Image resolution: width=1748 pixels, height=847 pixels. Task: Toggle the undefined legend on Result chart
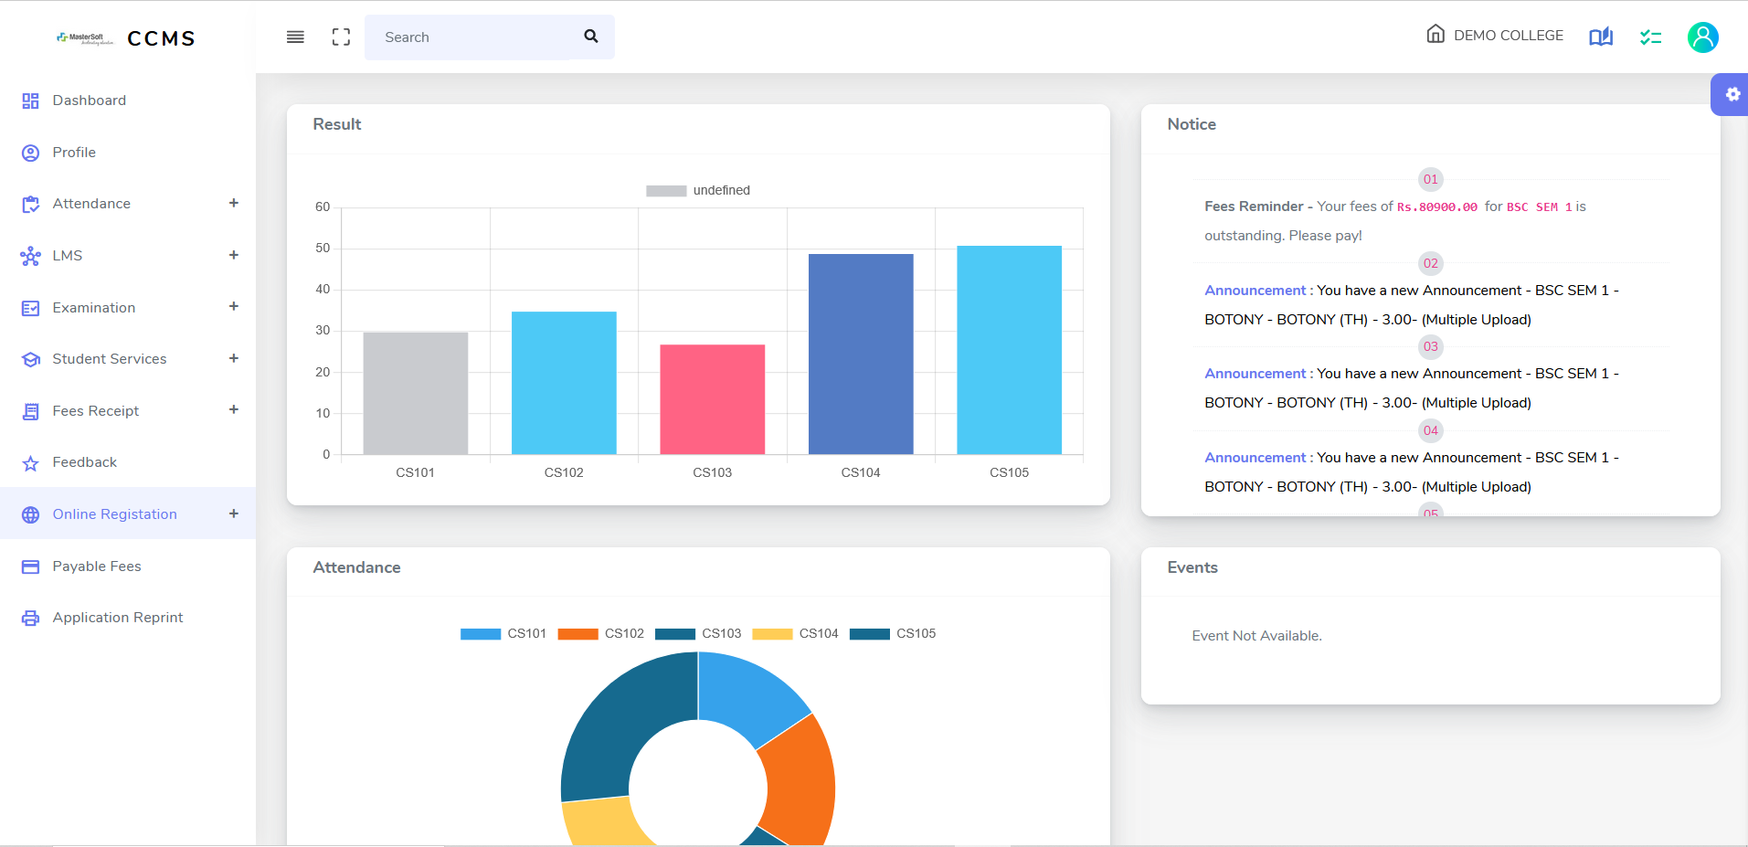[697, 190]
